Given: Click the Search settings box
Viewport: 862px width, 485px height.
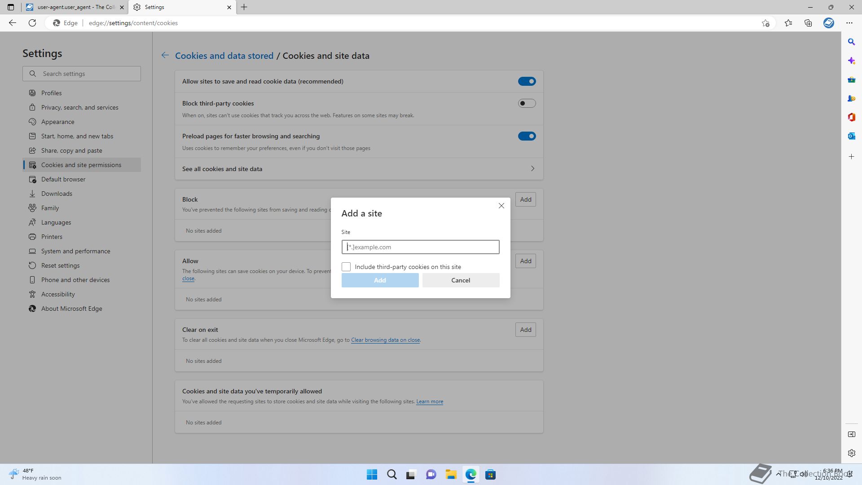Looking at the screenshot, I should point(82,74).
